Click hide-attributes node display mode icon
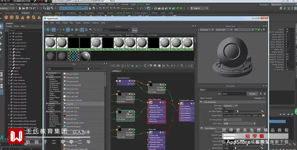The image size is (297, 150). 151,66
